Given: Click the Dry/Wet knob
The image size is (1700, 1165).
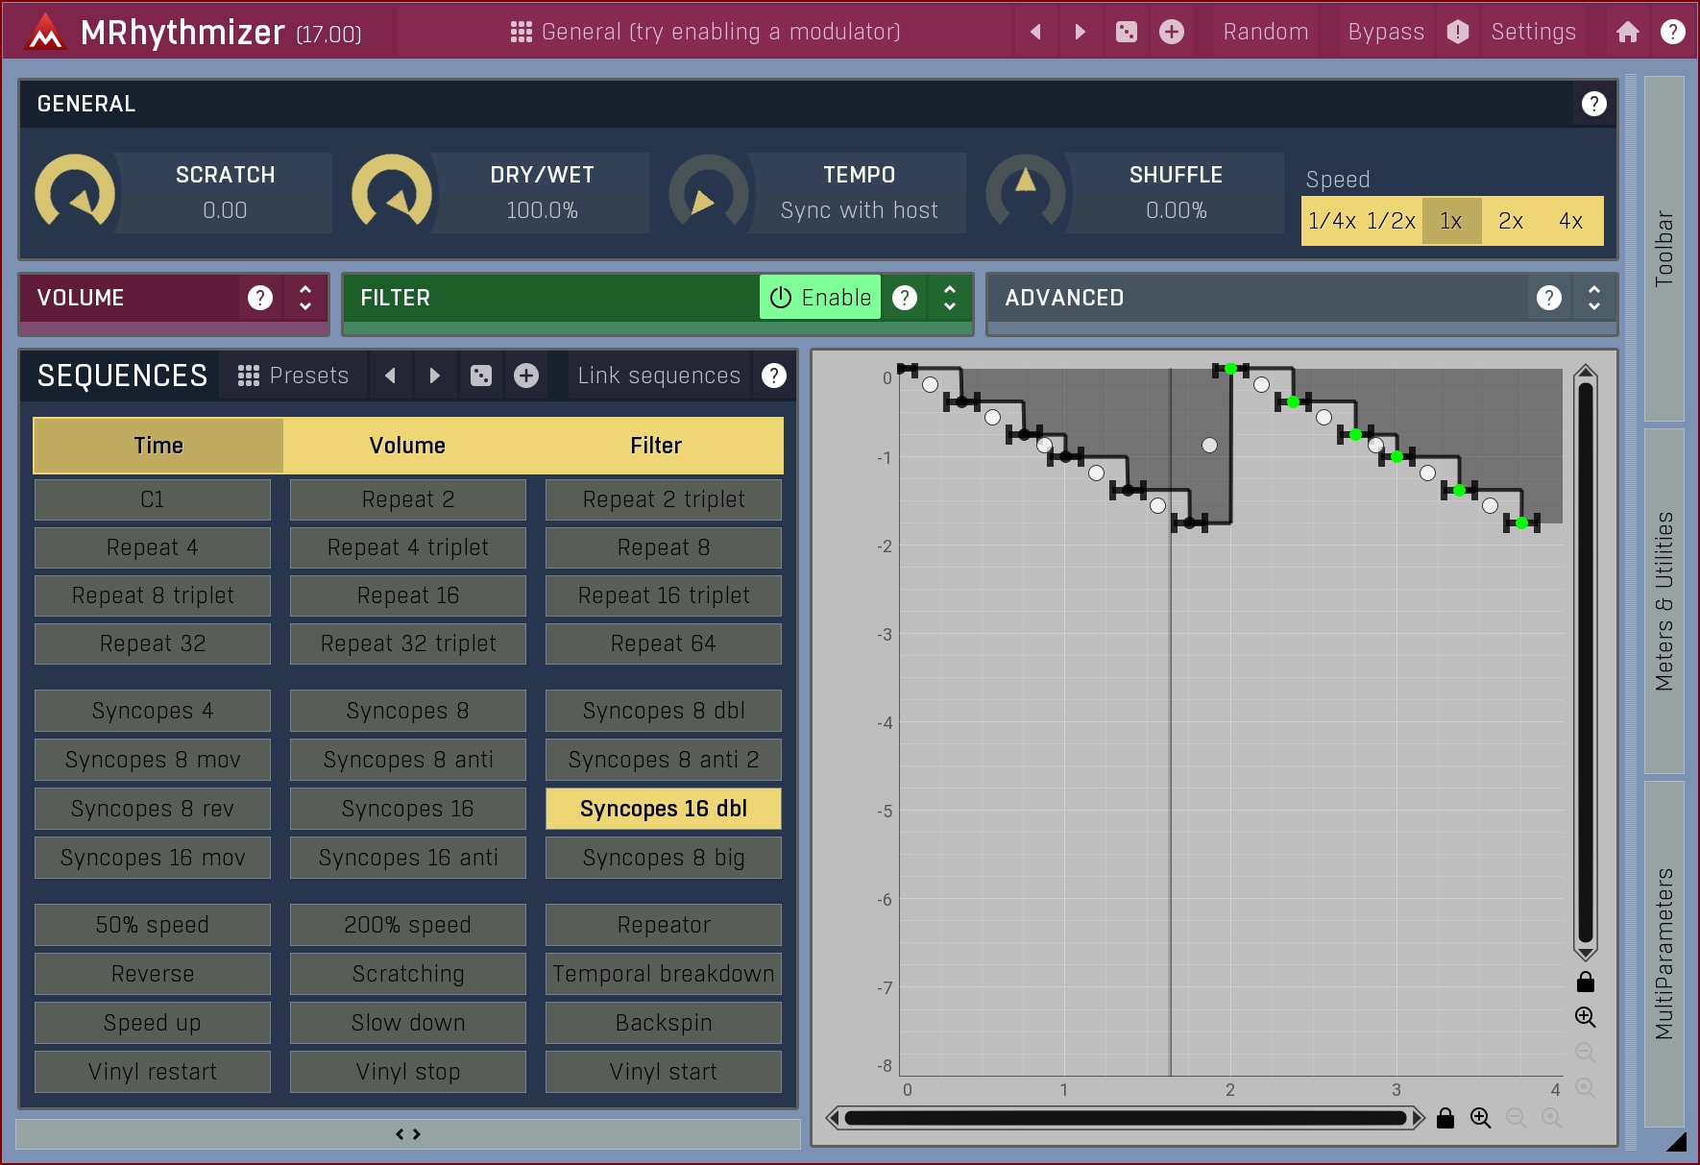Looking at the screenshot, I should pos(392,193).
